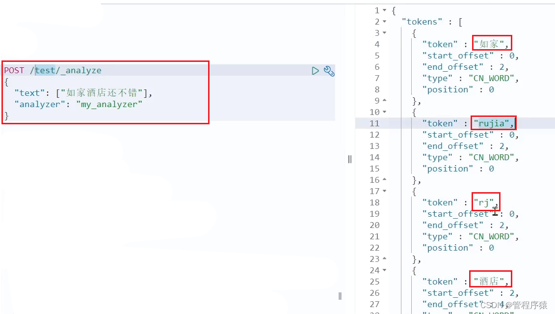The height and width of the screenshot is (314, 555).
Task: Fold the token object at line 17
Action: coord(384,191)
